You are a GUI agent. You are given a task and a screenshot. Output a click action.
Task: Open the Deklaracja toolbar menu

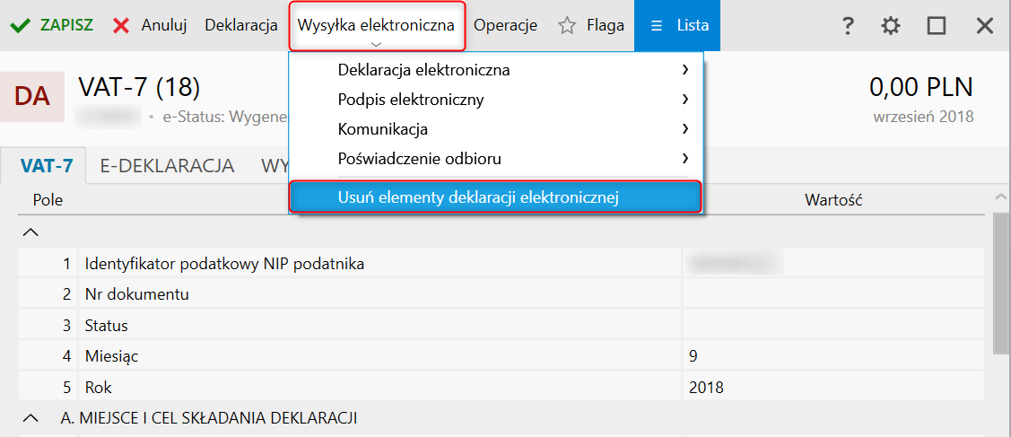point(241,25)
